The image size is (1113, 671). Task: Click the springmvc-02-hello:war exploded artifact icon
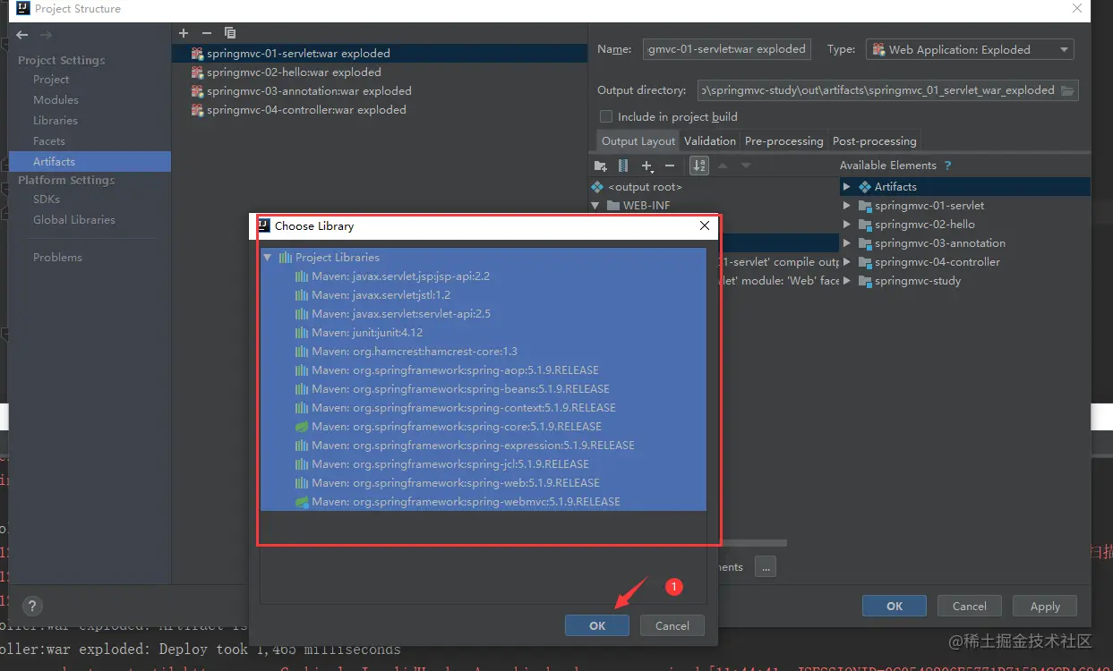tap(197, 72)
